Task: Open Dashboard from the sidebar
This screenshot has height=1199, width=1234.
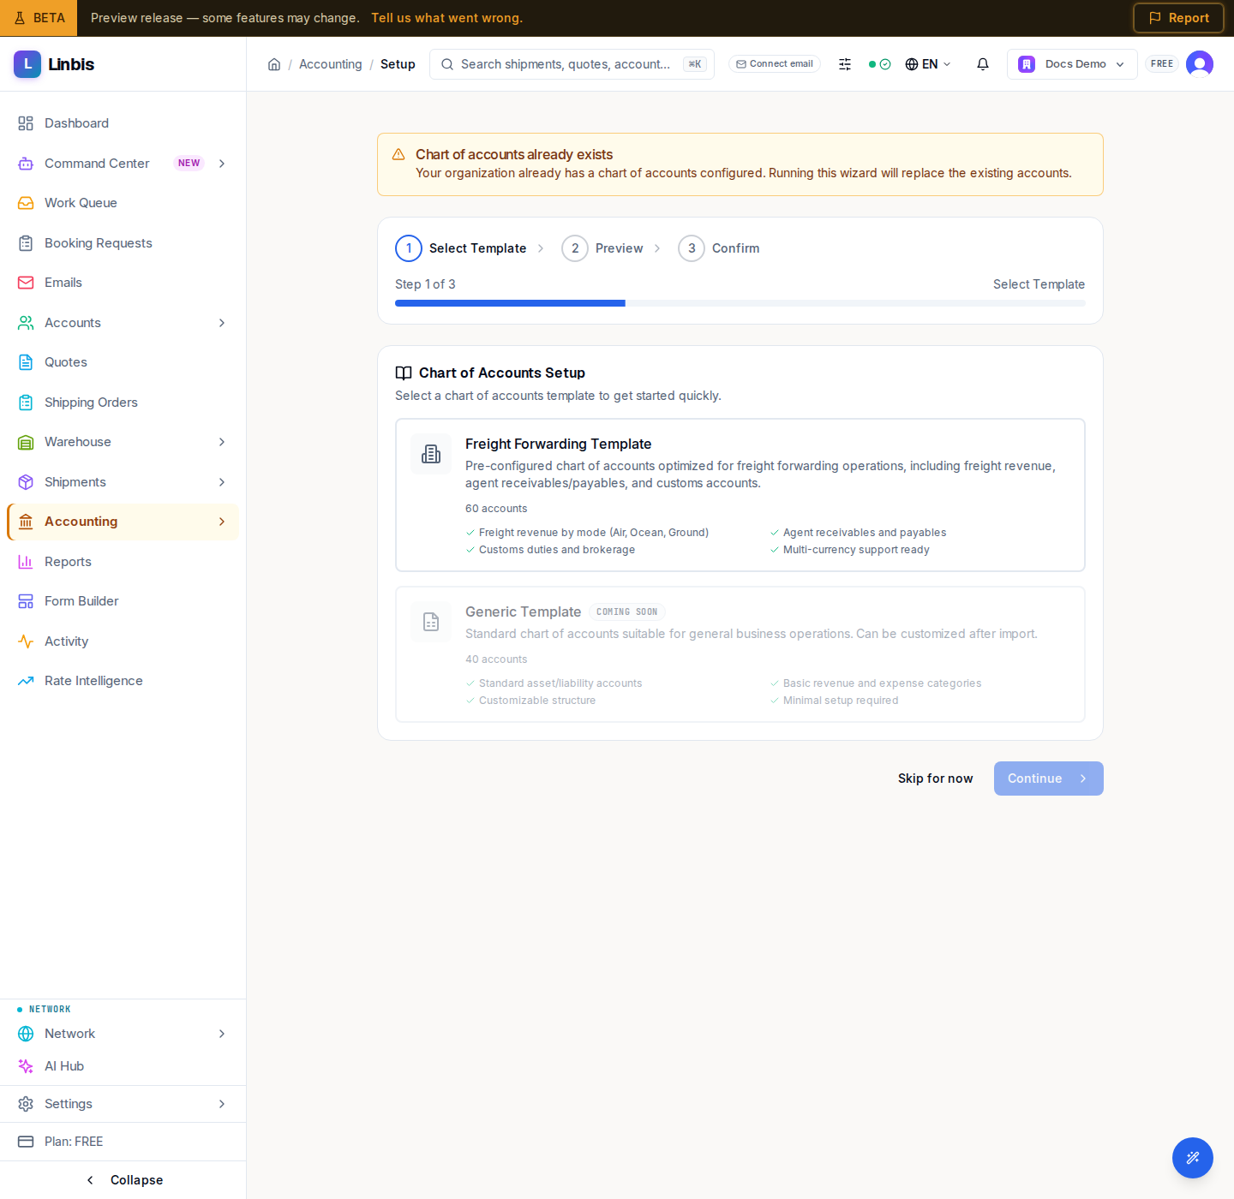Action: (x=123, y=123)
